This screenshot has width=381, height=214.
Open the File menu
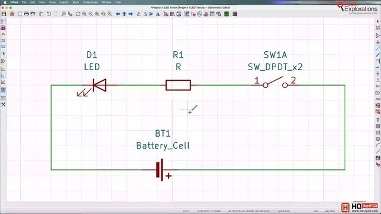click(24, 2)
